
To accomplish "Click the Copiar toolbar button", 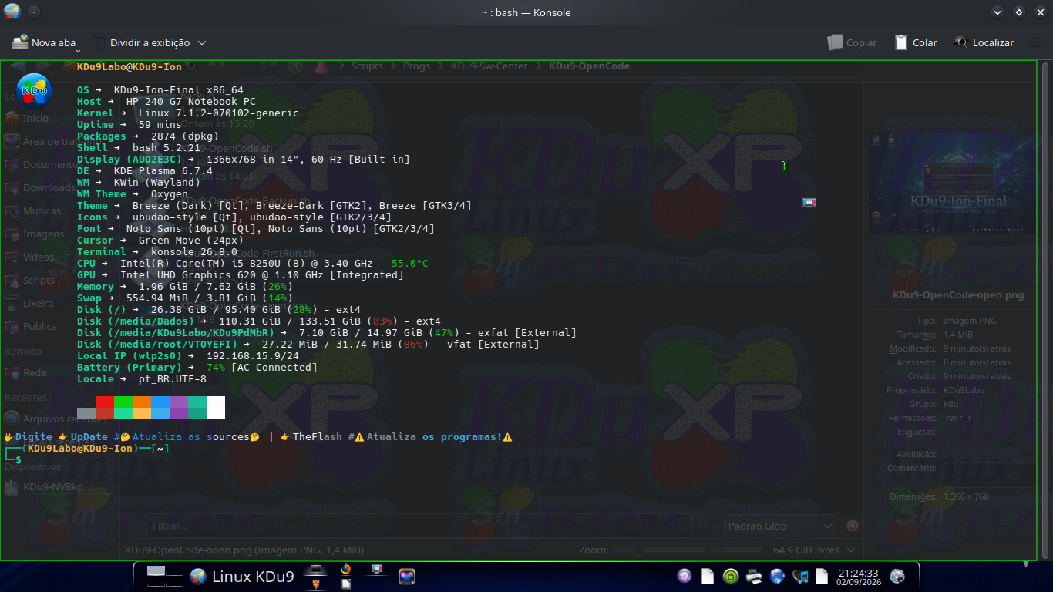I will [852, 43].
